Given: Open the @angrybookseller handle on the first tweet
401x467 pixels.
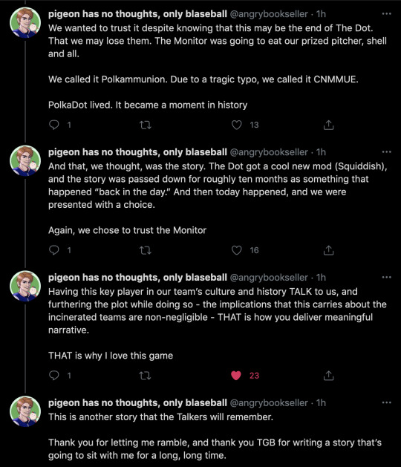Looking at the screenshot, I should pyautogui.click(x=269, y=14).
